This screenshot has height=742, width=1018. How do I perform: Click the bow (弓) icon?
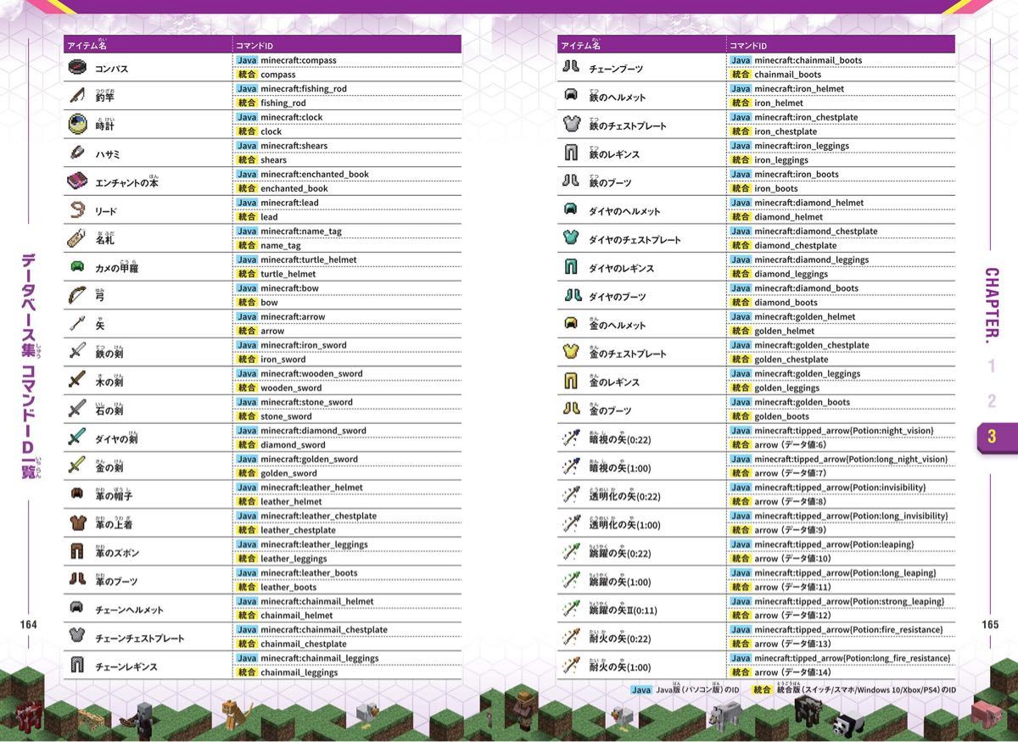pyautogui.click(x=77, y=295)
